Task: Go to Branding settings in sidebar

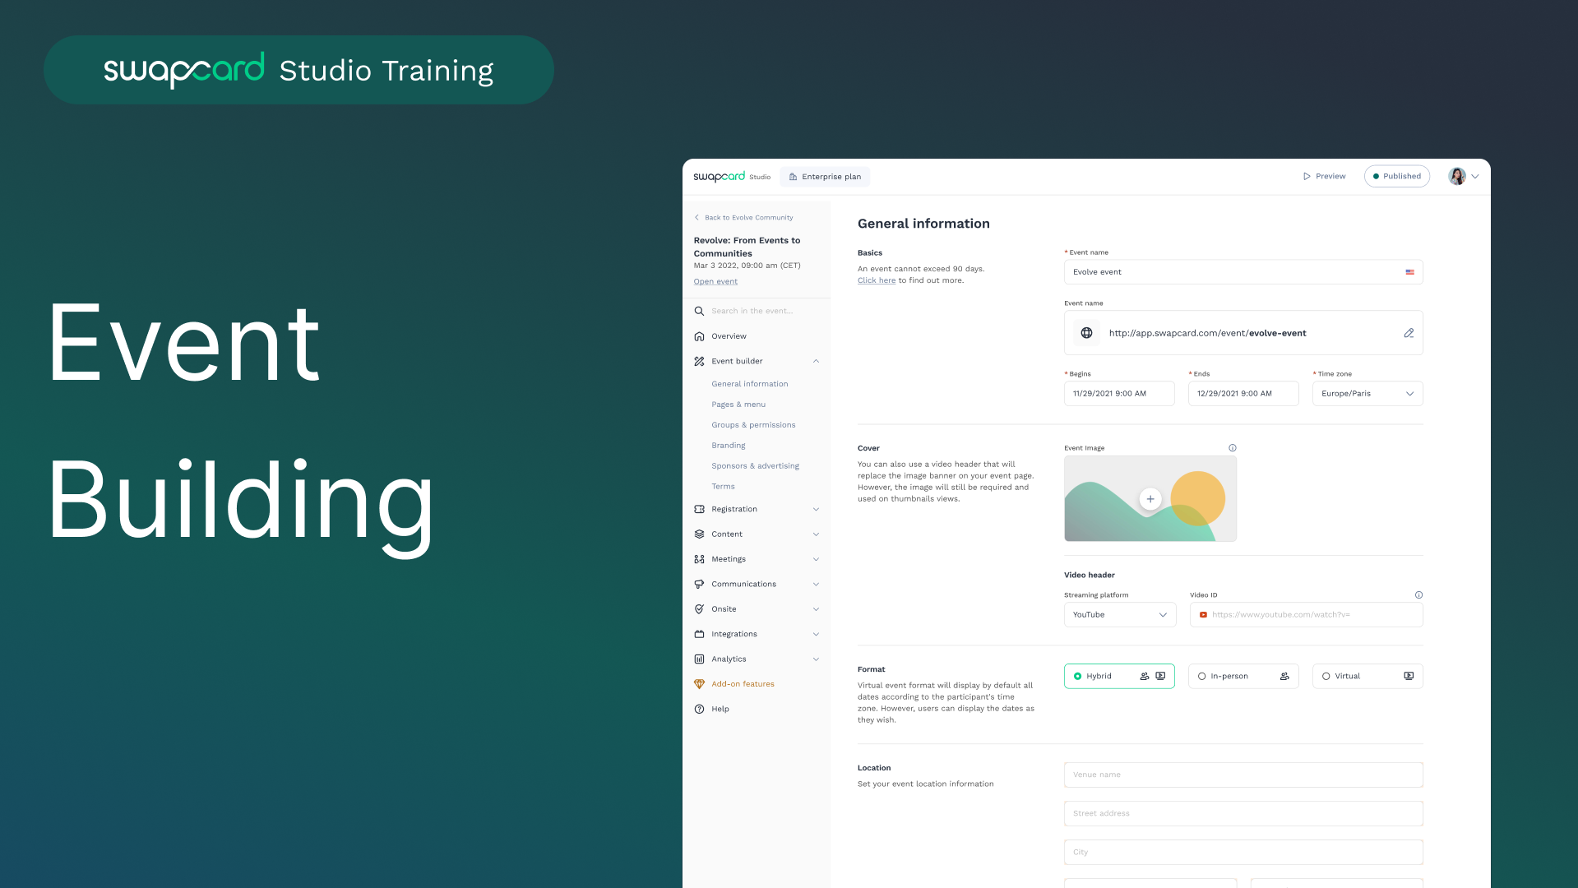Action: [x=728, y=446]
